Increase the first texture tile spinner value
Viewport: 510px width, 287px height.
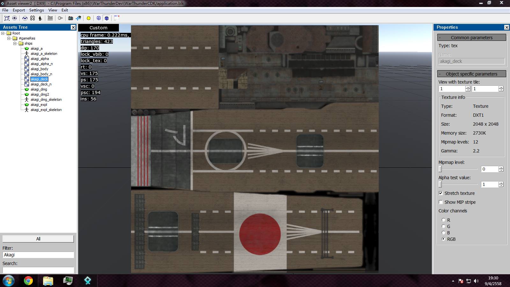pos(468,87)
